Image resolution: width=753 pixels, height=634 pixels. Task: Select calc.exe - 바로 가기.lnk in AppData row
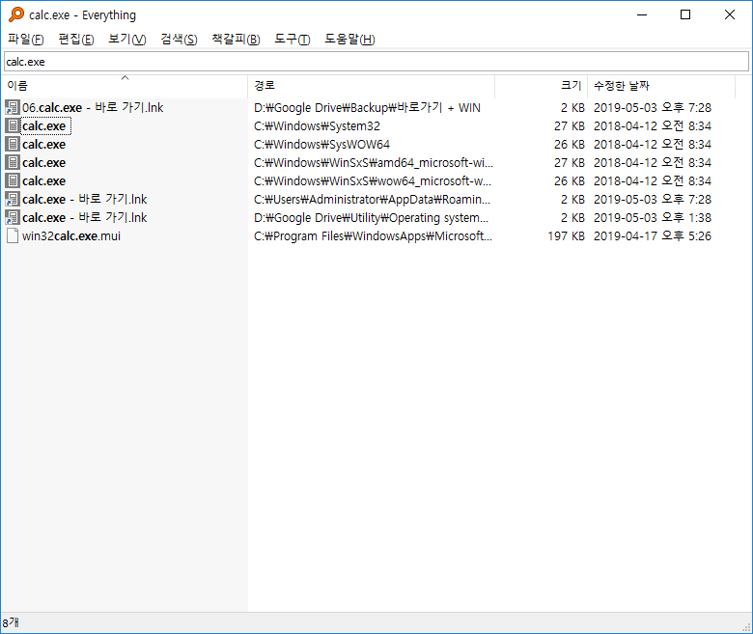point(85,199)
